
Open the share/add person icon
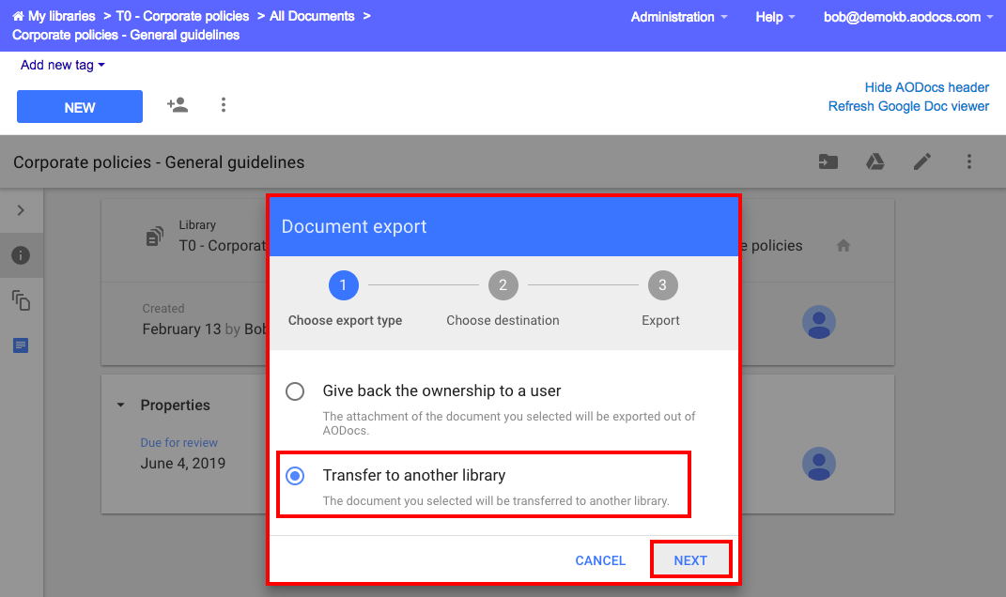(x=178, y=104)
